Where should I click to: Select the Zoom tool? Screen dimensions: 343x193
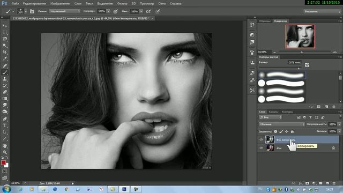[x=5, y=152]
